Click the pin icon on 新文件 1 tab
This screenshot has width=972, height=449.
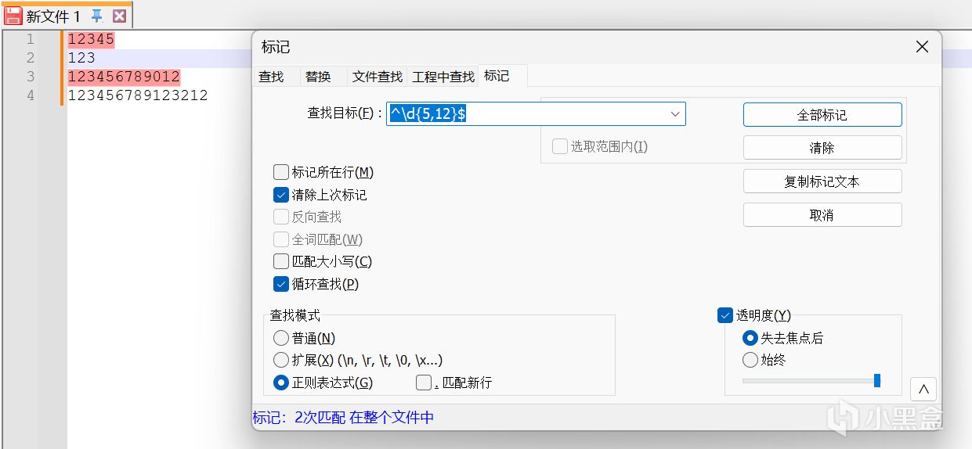pos(97,16)
